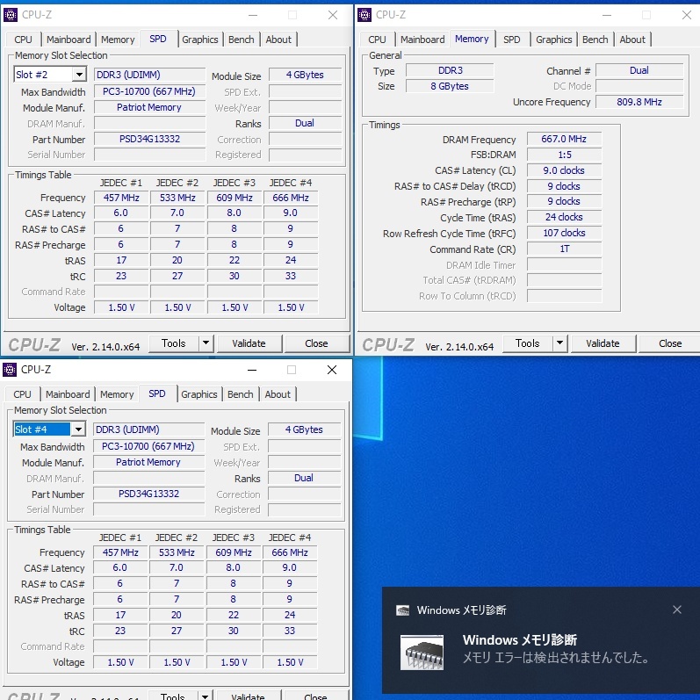The width and height of the screenshot is (700, 700).
Task: Click the Uncore Frequency 809.8 MHz value
Action: point(639,102)
